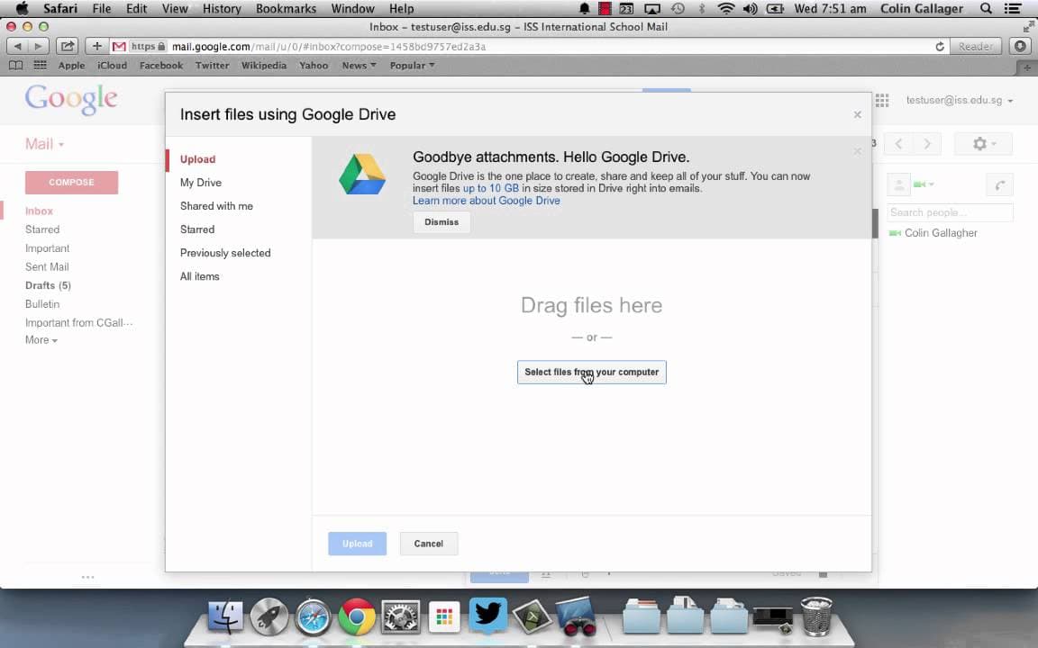Open Popular bookmarks dropdown
Image resolution: width=1038 pixels, height=648 pixels.
(412, 66)
